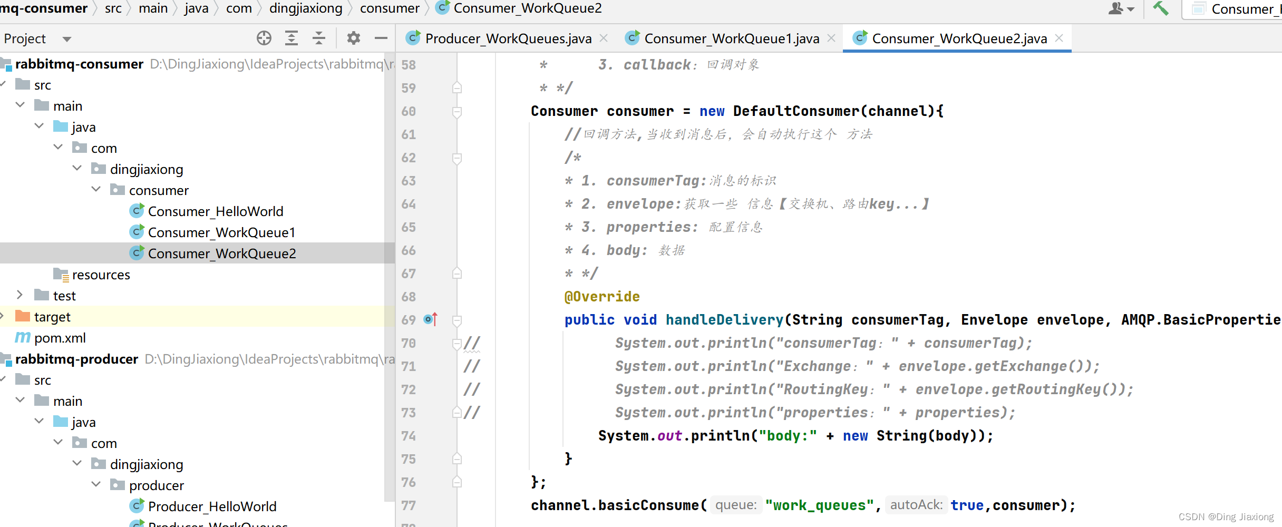Click fold marker at line 59
The image size is (1282, 527).
coord(457,88)
